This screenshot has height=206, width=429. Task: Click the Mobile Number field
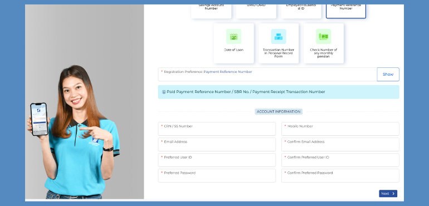tap(340, 129)
